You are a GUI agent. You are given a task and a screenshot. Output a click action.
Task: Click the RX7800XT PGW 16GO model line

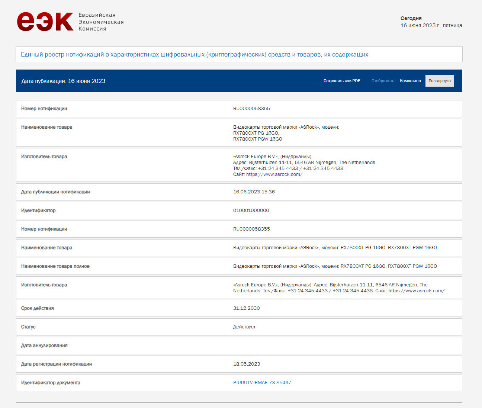click(258, 139)
